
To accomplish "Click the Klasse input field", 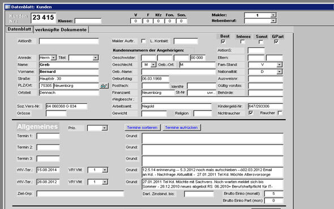I will tap(88, 21).
